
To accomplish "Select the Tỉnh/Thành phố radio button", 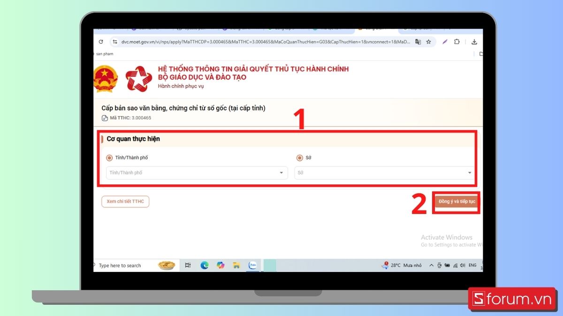I will pos(109,158).
